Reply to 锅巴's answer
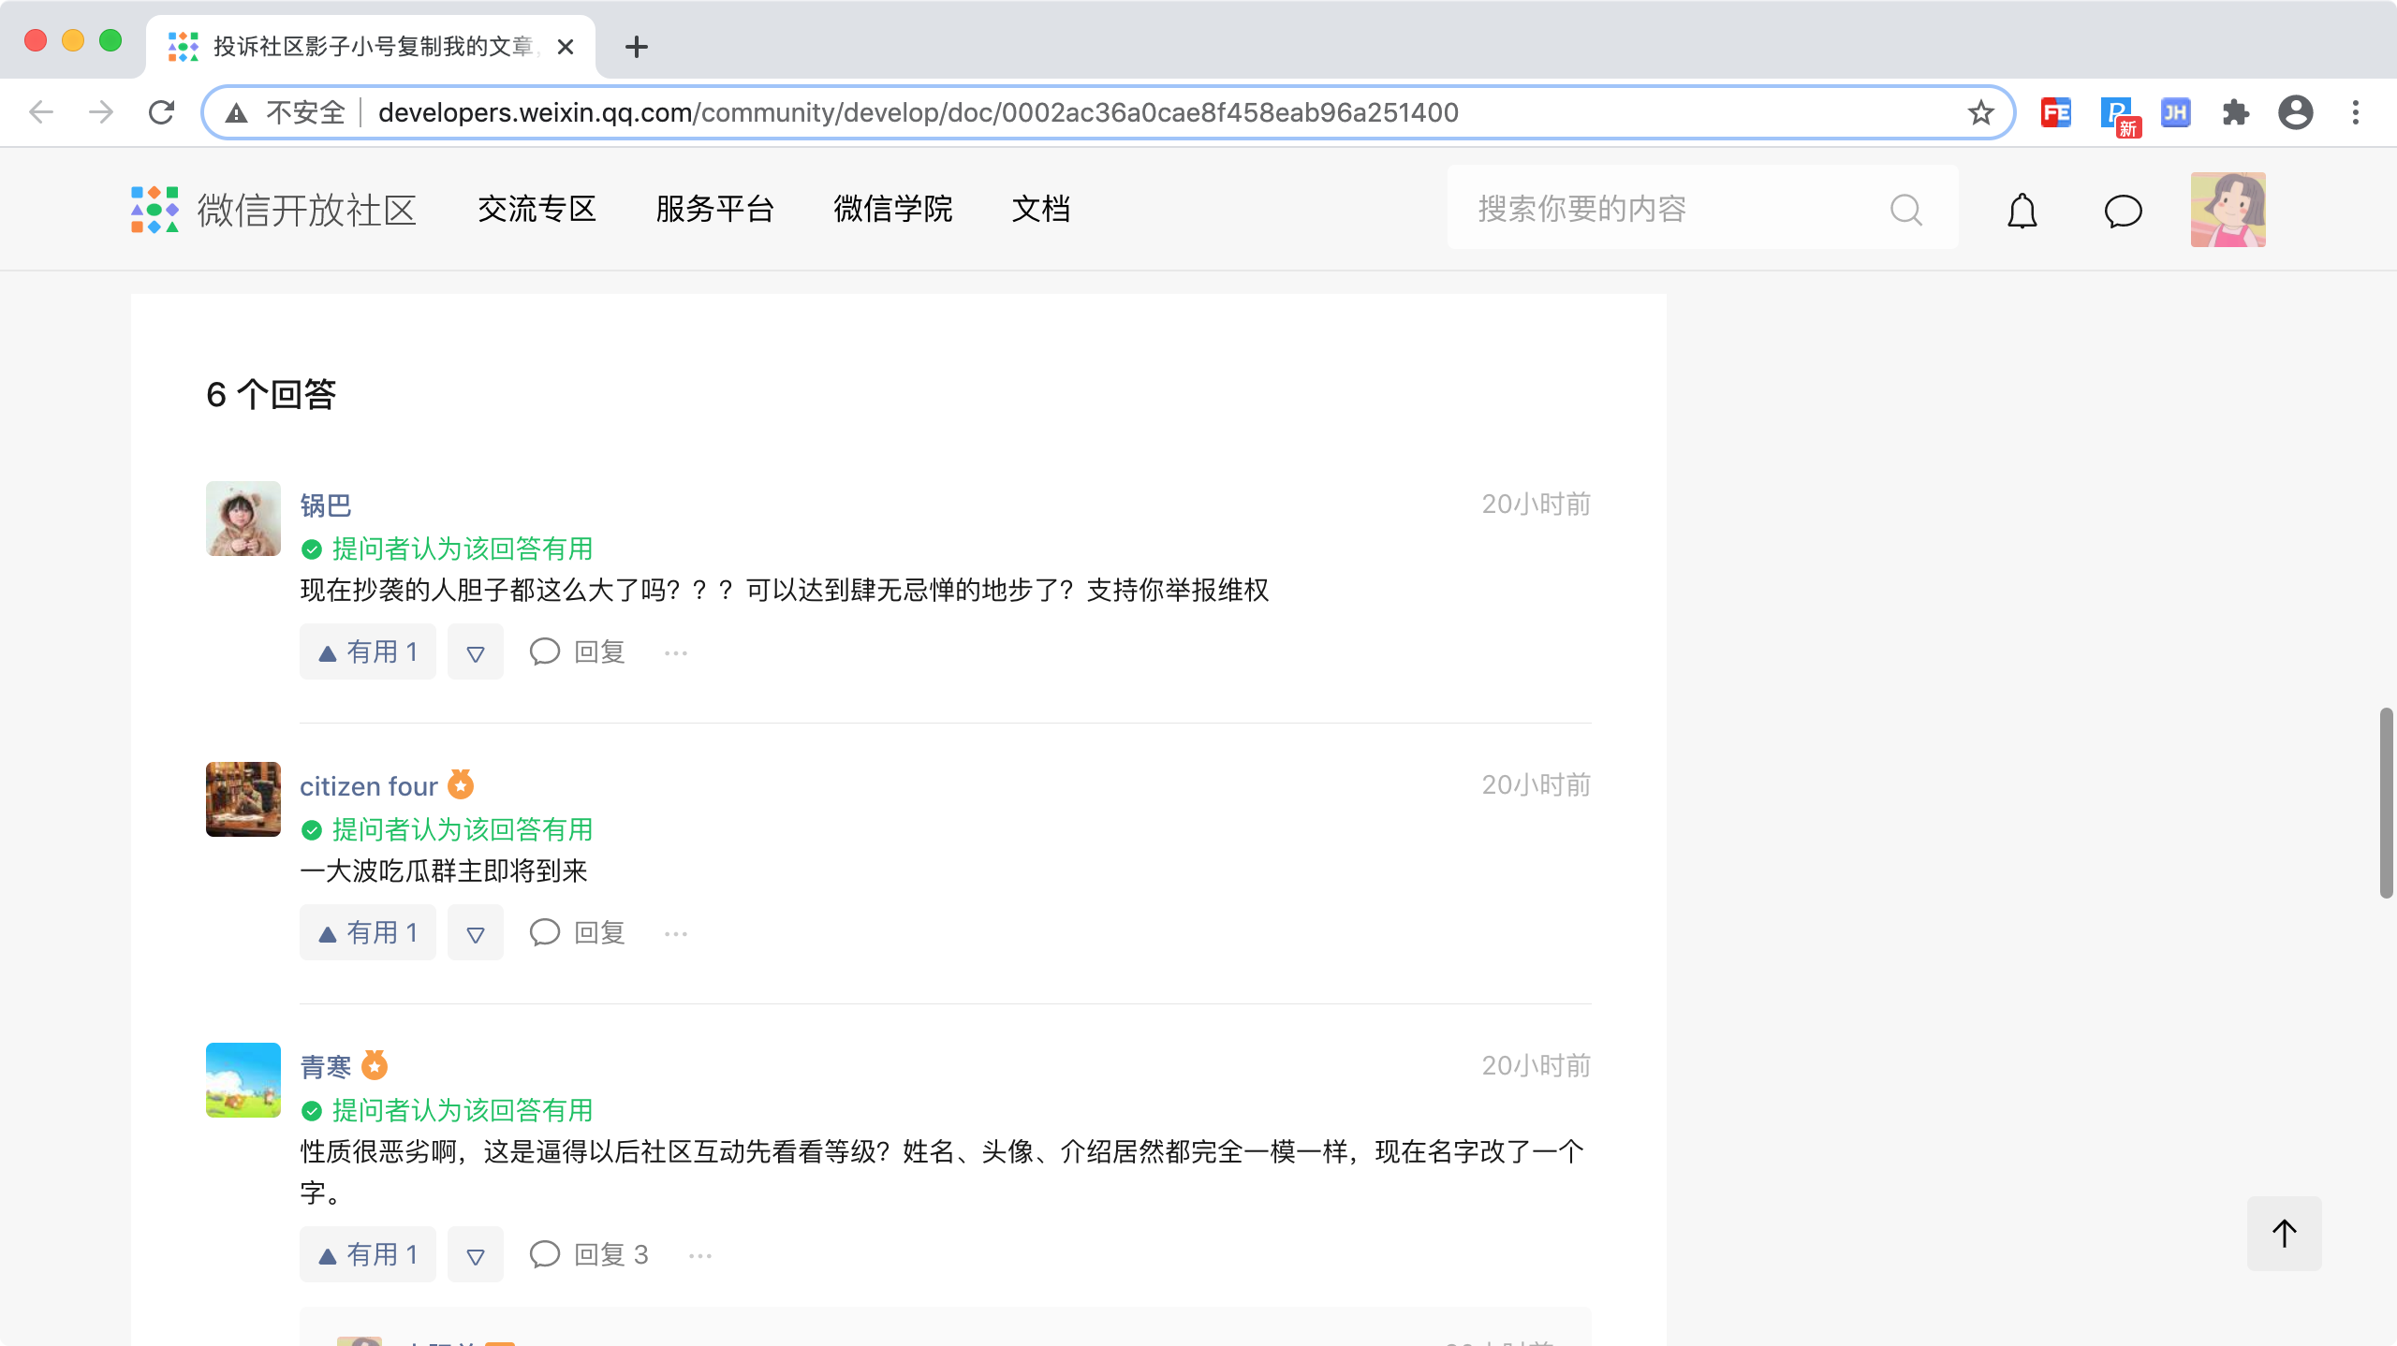The height and width of the screenshot is (1346, 2397). pyautogui.click(x=578, y=651)
